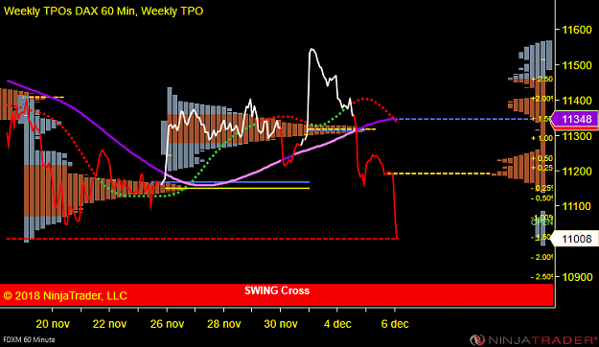Click the 11400 price axis label
This screenshot has width=599, height=347.
[x=577, y=101]
